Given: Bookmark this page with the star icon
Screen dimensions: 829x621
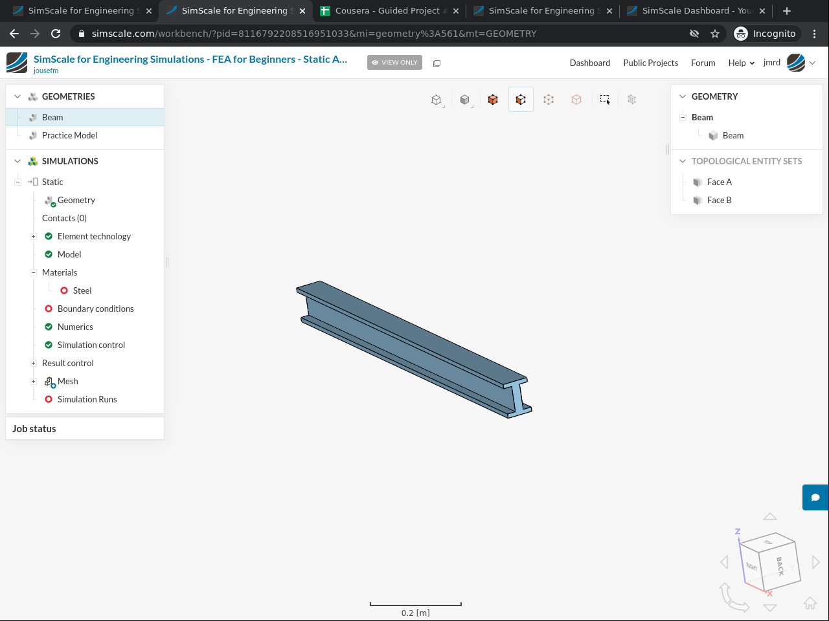Looking at the screenshot, I should tap(715, 34).
